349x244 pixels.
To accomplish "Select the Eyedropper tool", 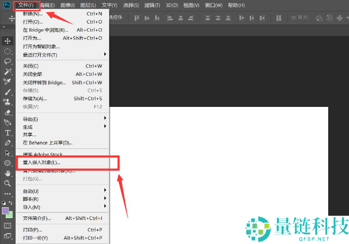I will point(8,82).
